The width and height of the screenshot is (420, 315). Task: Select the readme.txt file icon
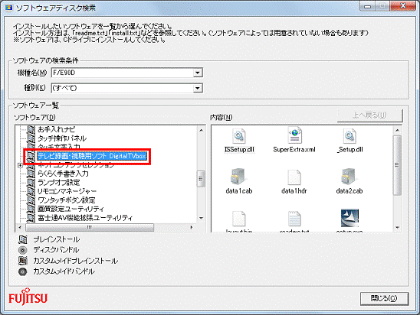(294, 219)
